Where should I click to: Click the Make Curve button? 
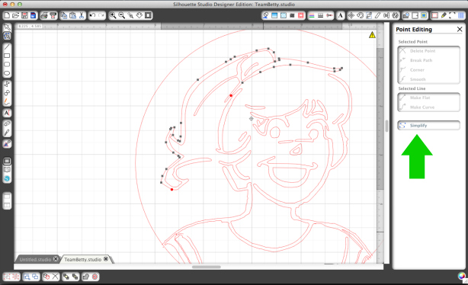(428, 107)
